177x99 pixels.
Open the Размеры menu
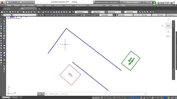[x=69, y=5]
